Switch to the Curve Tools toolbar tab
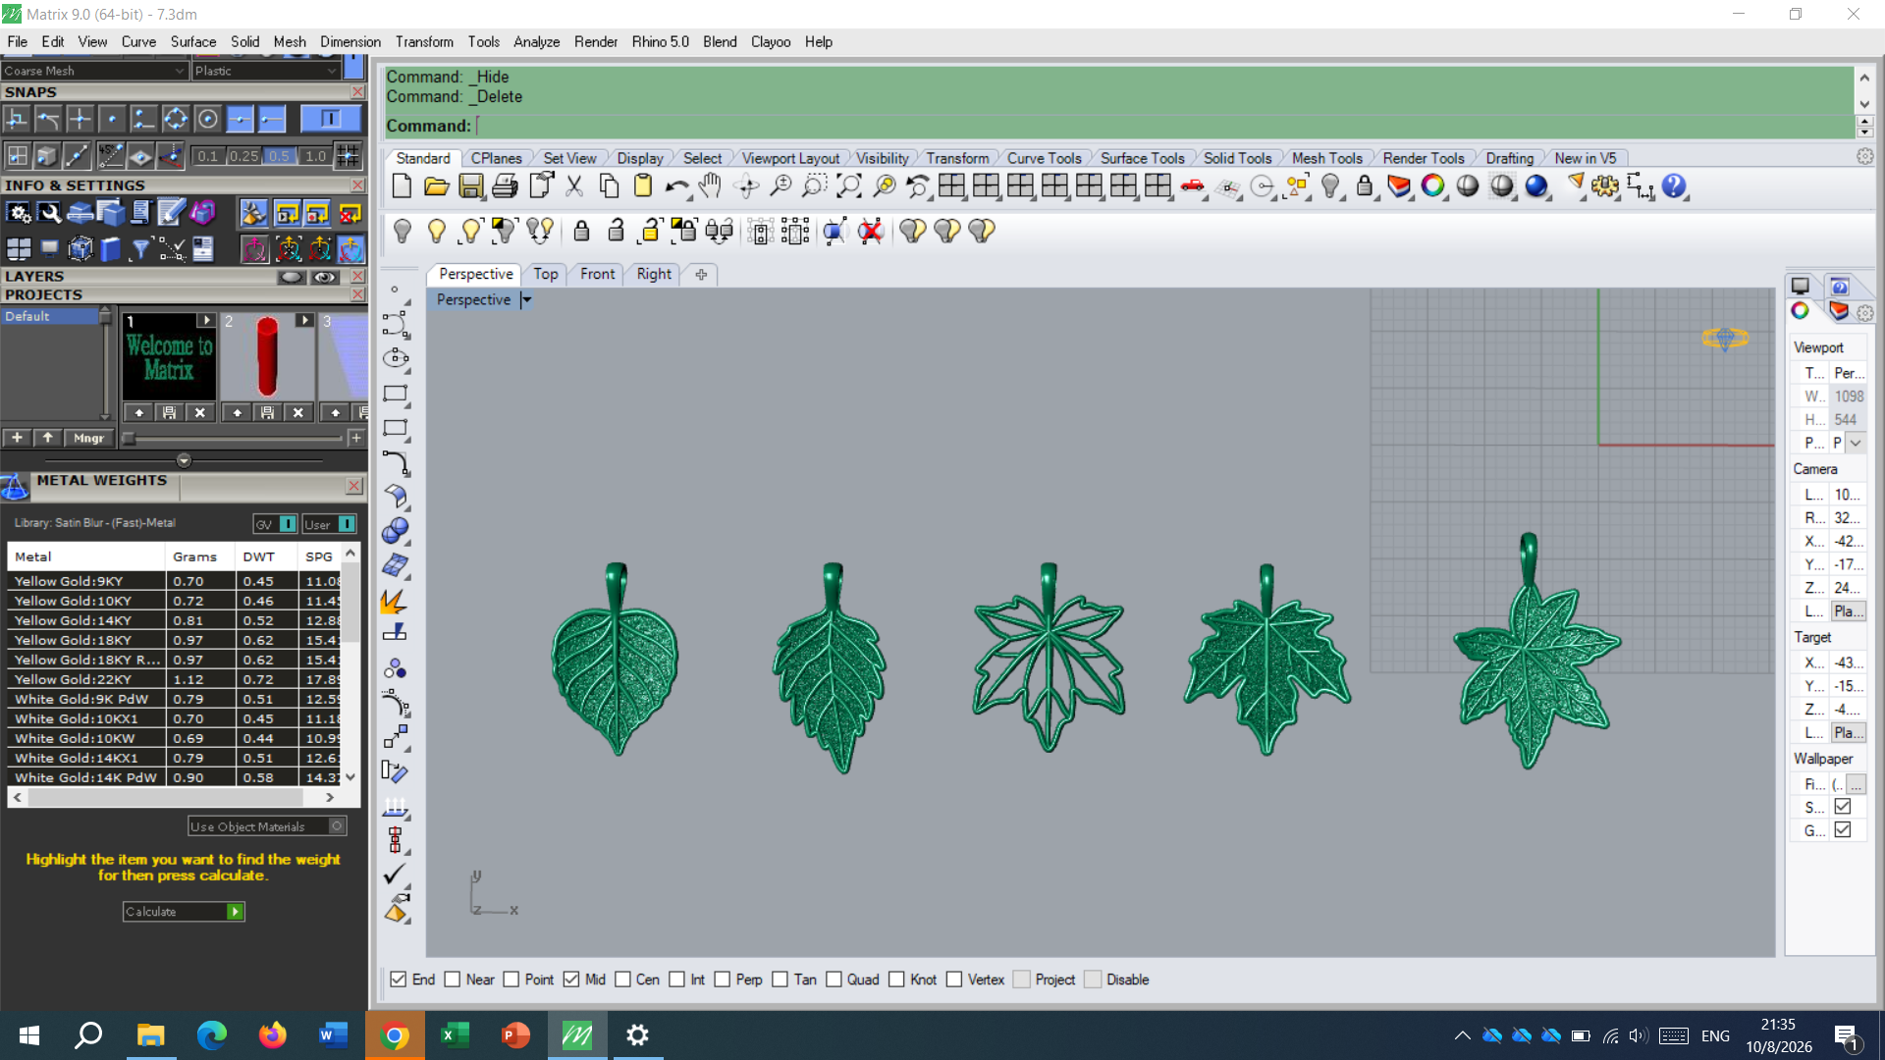Screen dimensions: 1885x1060 1044,158
